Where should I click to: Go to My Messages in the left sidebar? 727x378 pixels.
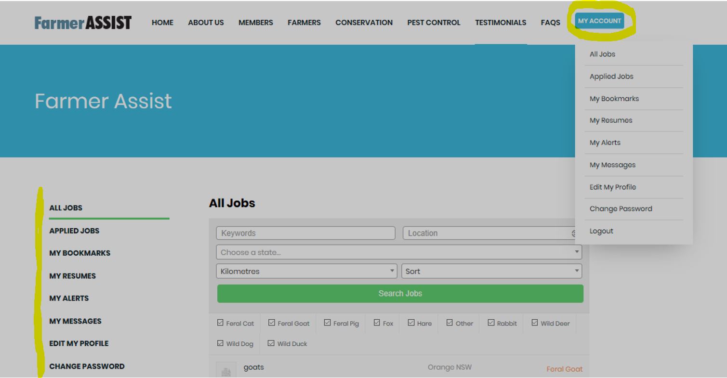pyautogui.click(x=75, y=321)
